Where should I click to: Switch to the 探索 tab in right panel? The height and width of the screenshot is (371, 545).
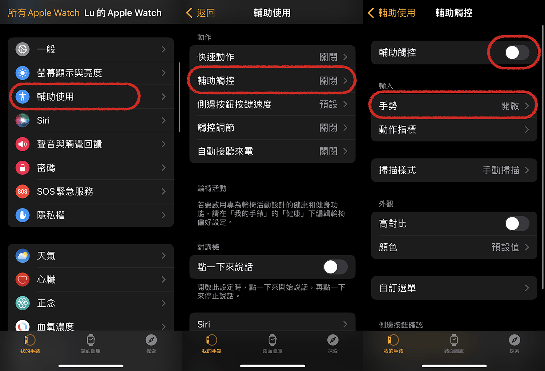pyautogui.click(x=514, y=344)
